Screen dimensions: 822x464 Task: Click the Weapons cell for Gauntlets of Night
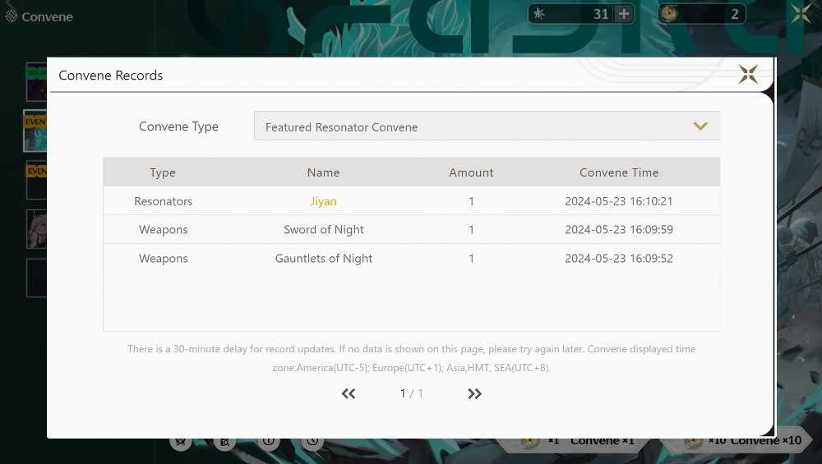[163, 258]
